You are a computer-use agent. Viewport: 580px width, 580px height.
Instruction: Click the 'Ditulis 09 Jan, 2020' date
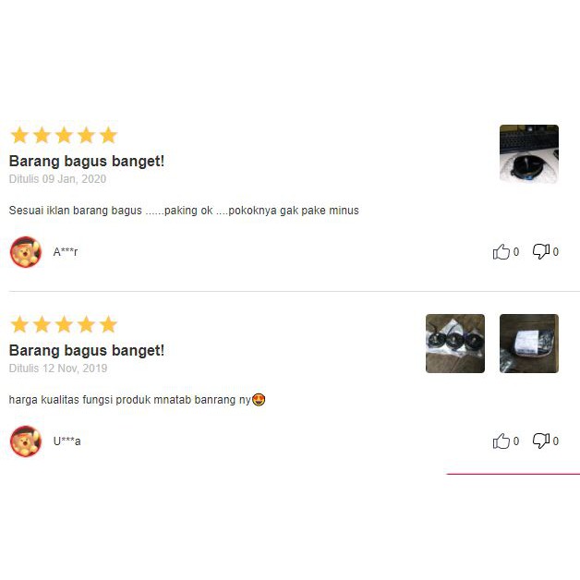point(57,179)
